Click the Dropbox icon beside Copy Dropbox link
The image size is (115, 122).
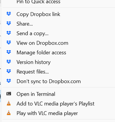[9, 14]
